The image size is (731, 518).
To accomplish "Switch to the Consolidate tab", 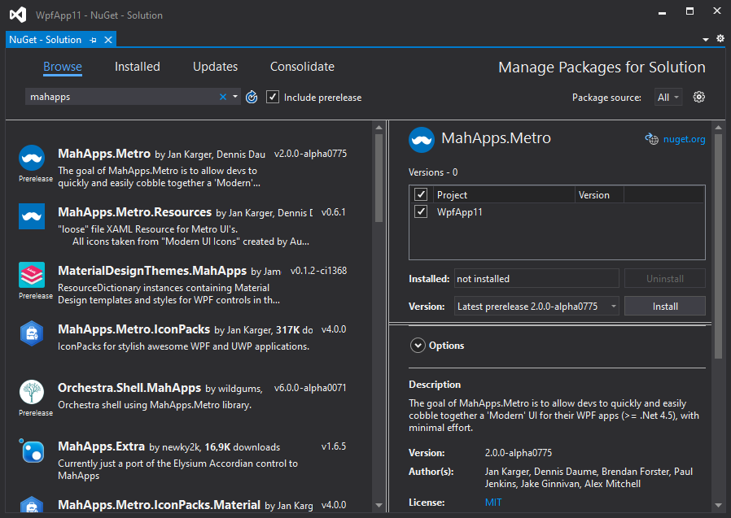I will [x=302, y=67].
